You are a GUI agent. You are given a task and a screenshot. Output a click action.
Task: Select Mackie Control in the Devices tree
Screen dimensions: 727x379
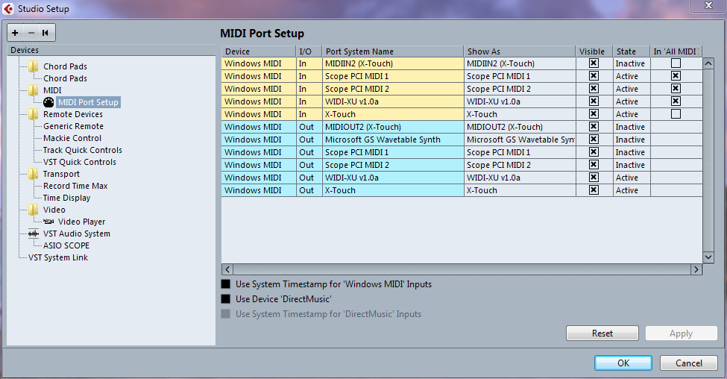72,138
